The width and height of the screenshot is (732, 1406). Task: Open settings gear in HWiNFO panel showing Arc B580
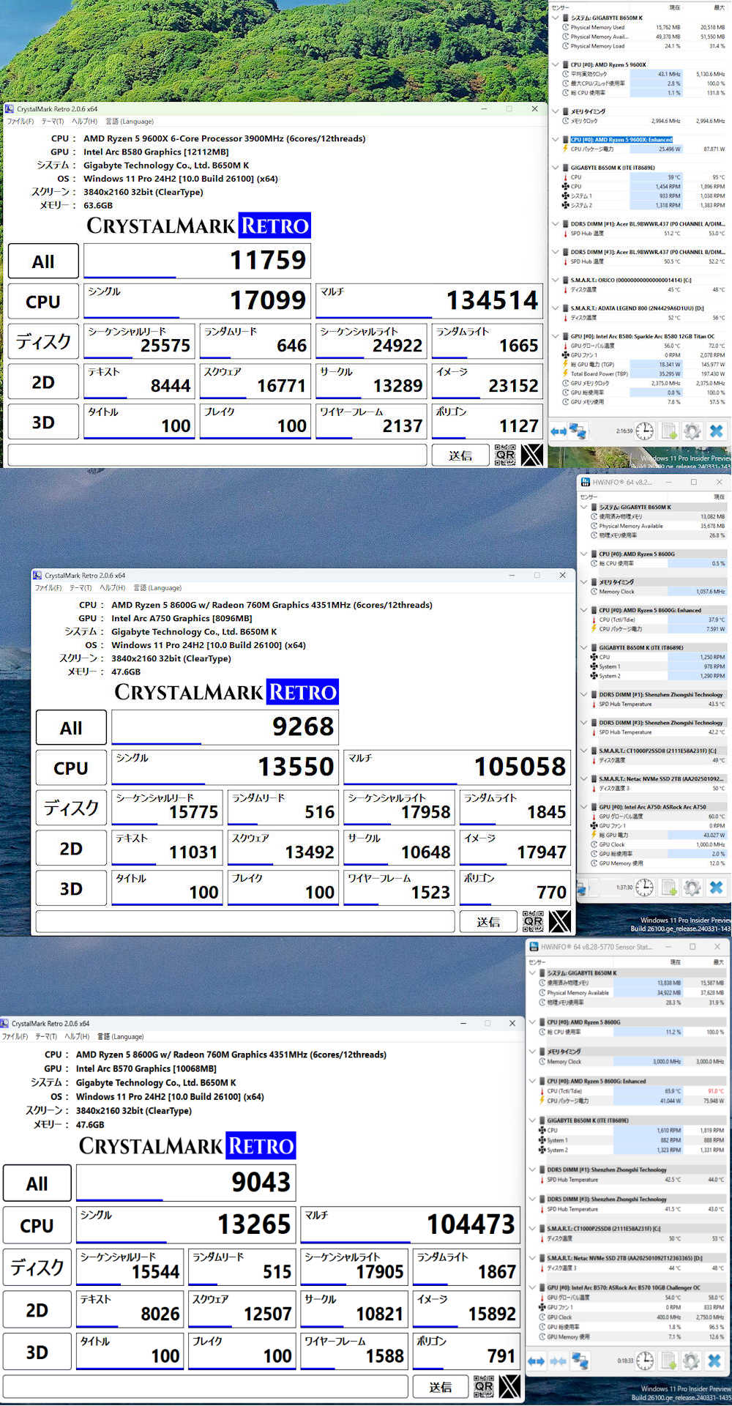tap(692, 431)
